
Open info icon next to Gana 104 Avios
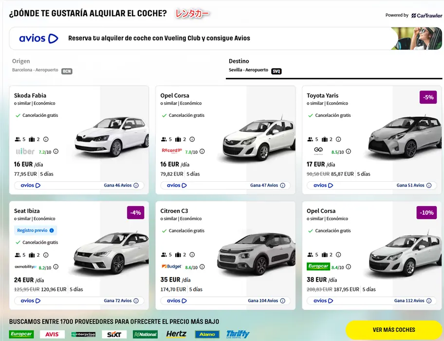[282, 301]
